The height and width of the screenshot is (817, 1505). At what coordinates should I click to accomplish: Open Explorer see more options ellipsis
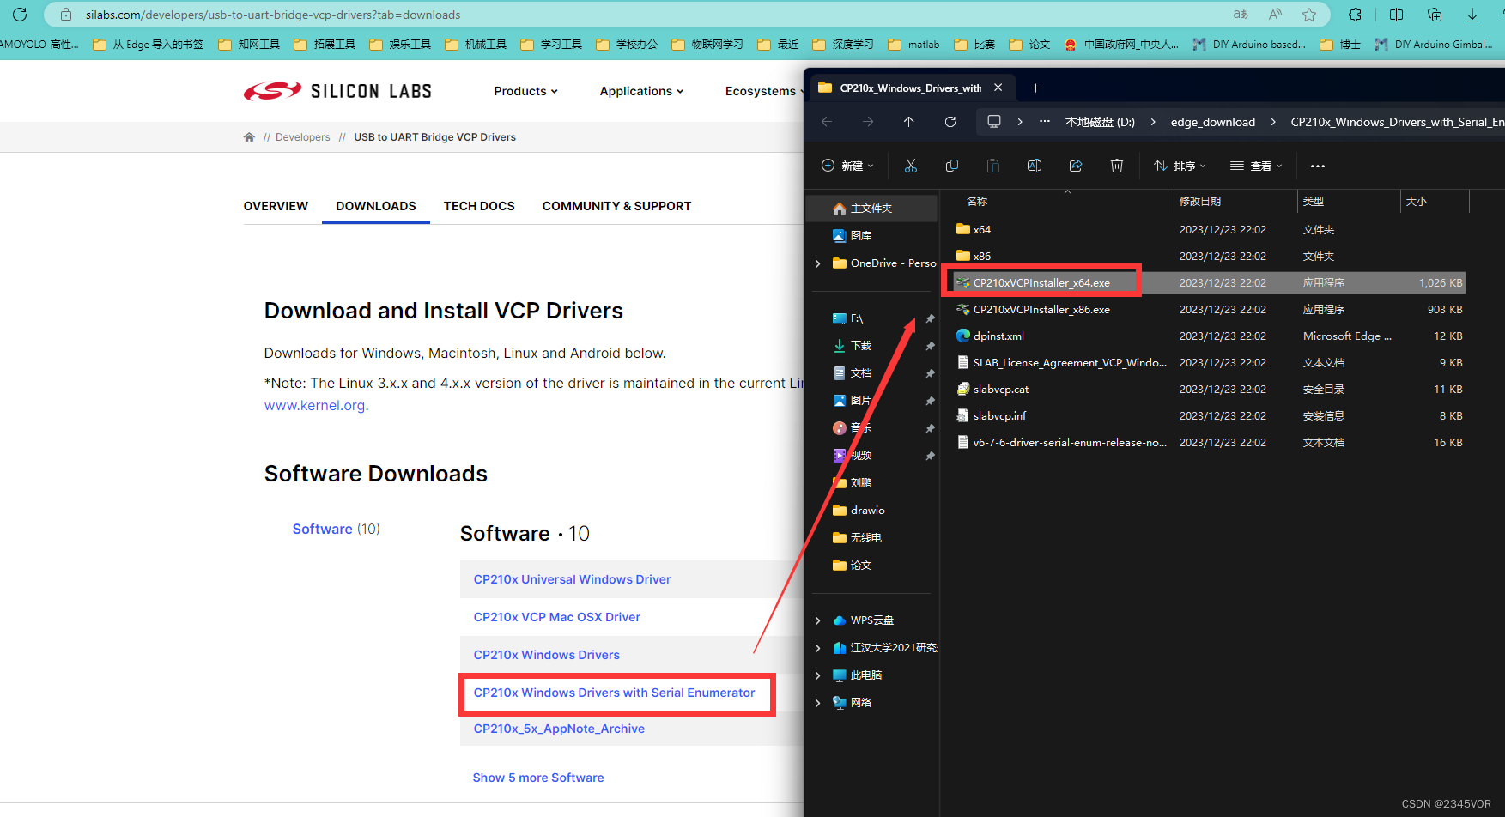(x=1318, y=166)
